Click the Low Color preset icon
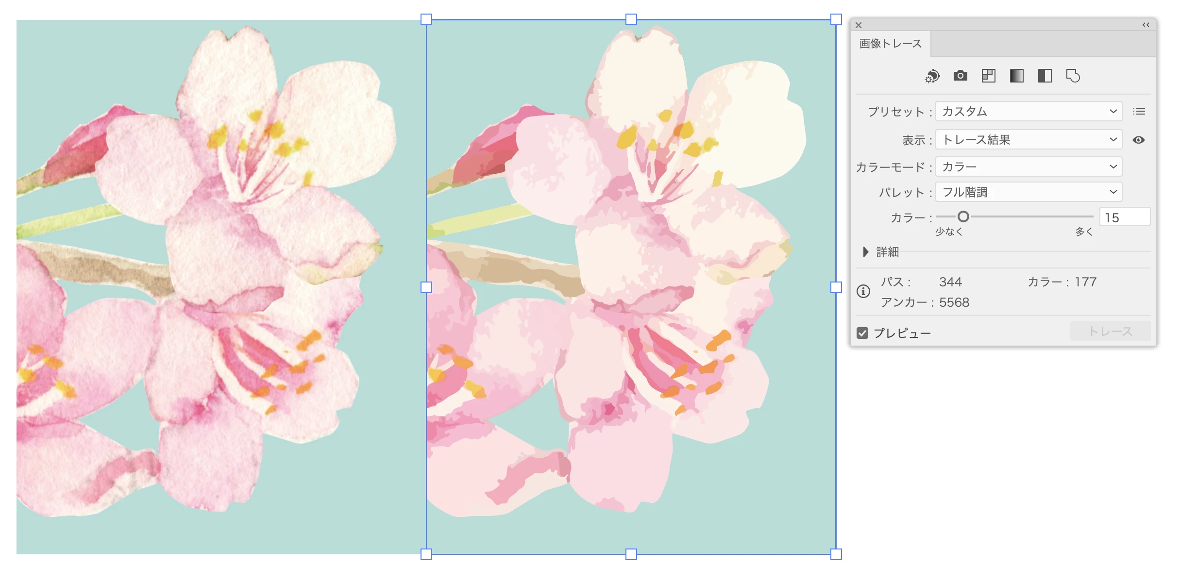This screenshot has height=565, width=1180. point(988,76)
